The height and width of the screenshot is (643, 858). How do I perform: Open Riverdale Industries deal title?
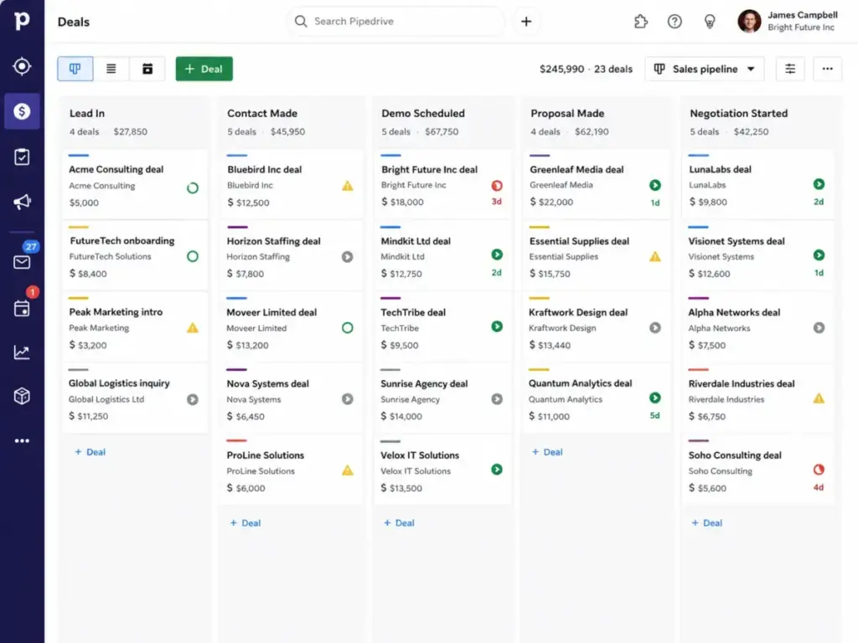pyautogui.click(x=742, y=383)
